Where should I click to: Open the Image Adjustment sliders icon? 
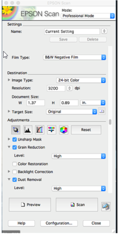tap(52, 130)
